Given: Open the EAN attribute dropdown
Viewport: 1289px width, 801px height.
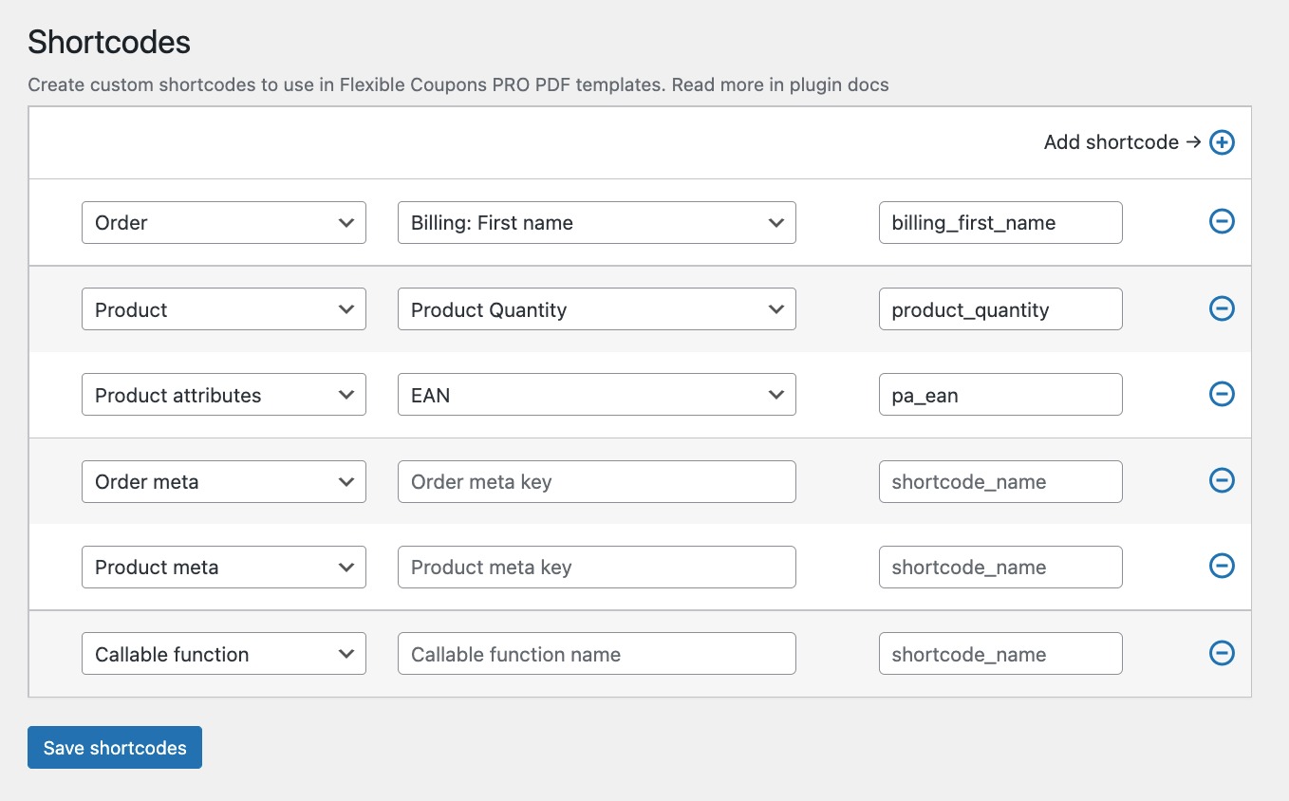Looking at the screenshot, I should (x=597, y=395).
